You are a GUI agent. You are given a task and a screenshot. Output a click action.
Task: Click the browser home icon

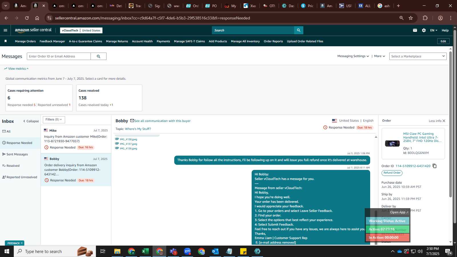click(x=37, y=18)
